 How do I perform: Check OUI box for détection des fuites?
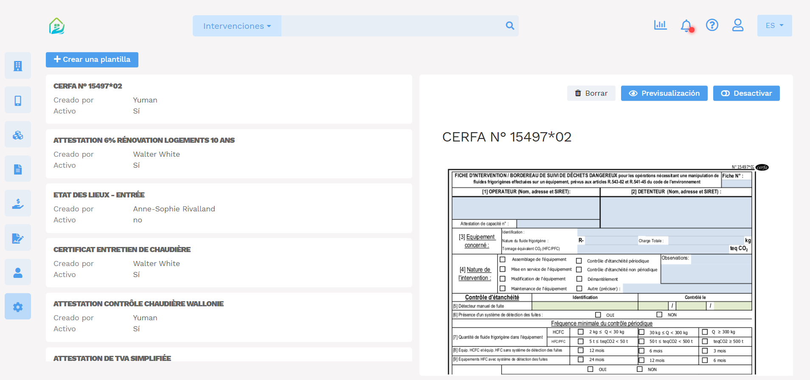tap(598, 315)
